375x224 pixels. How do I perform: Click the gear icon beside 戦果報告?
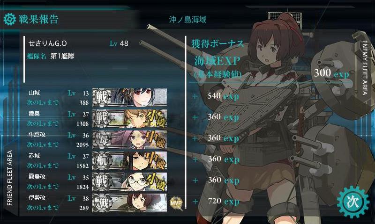pos(9,19)
